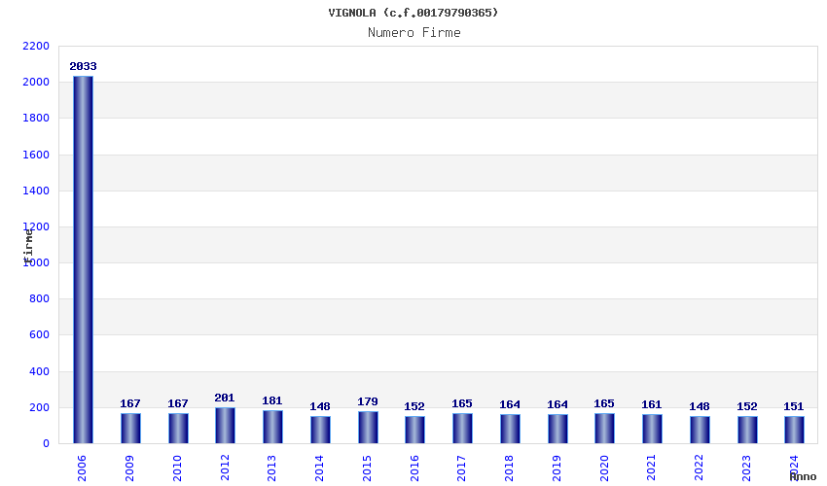Image resolution: width=827 pixels, height=486 pixels.
Task: Click the y-axis tick label 600
Action: [x=39, y=334]
